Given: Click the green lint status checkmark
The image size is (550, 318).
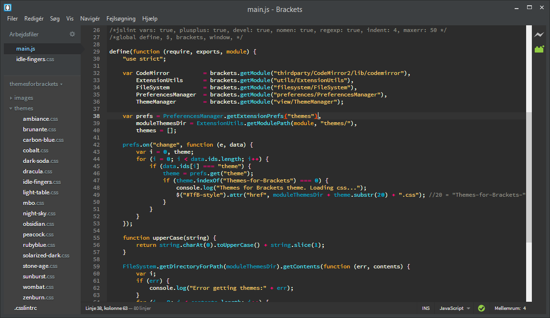Looking at the screenshot, I should click(x=481, y=308).
